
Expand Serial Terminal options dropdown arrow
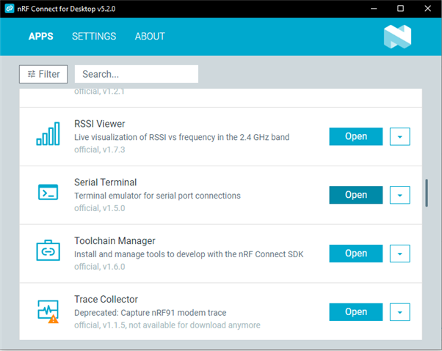click(x=399, y=195)
